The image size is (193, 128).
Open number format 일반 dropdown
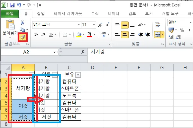click(190, 22)
